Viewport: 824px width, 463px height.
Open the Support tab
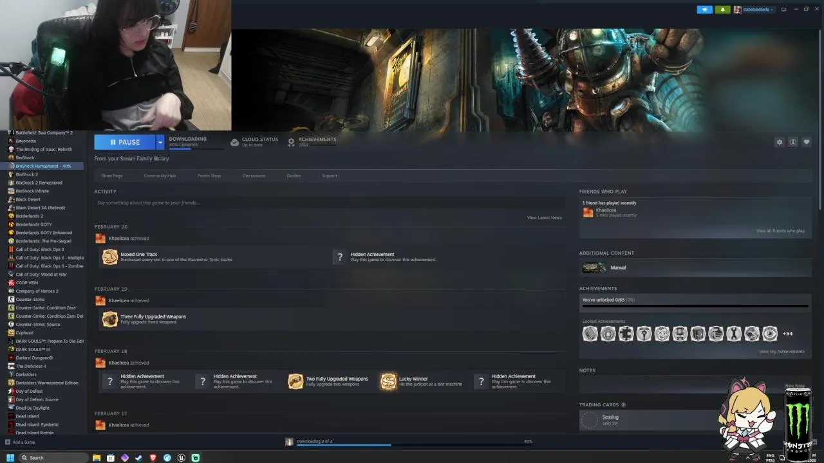330,176
